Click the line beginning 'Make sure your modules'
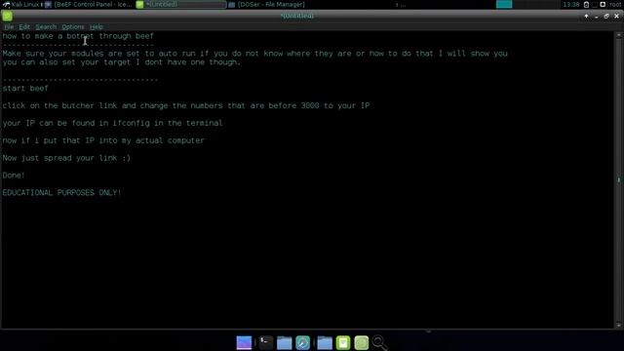 [254, 54]
